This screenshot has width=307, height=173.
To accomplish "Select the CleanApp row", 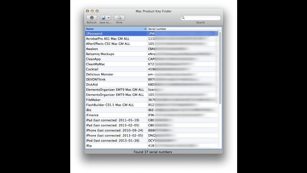I will 152,59.
